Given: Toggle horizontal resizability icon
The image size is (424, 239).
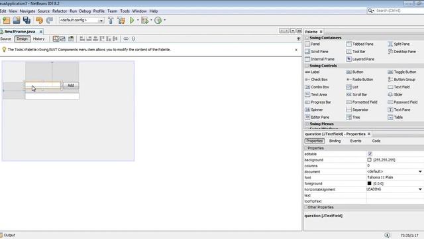Looking at the screenshot, I should pyautogui.click(x=126, y=39).
